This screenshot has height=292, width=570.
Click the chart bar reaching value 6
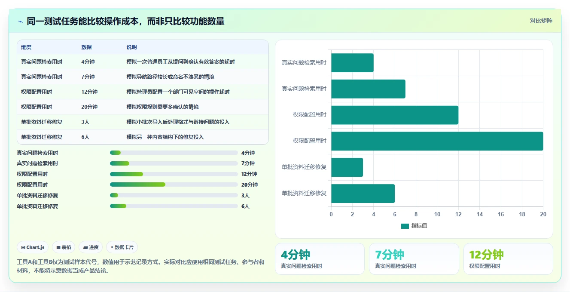click(x=363, y=194)
